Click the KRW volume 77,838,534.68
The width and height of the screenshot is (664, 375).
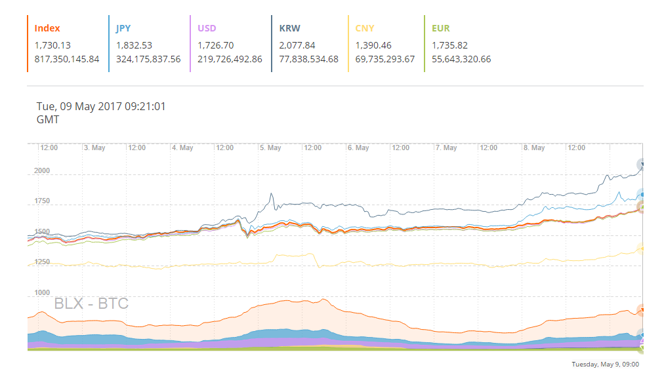pyautogui.click(x=309, y=59)
